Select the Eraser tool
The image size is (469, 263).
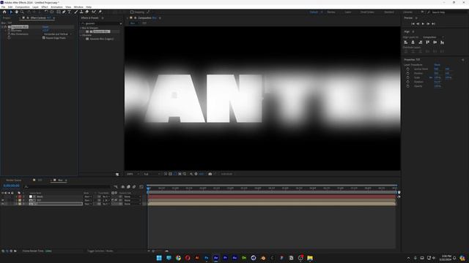tap(87, 12)
